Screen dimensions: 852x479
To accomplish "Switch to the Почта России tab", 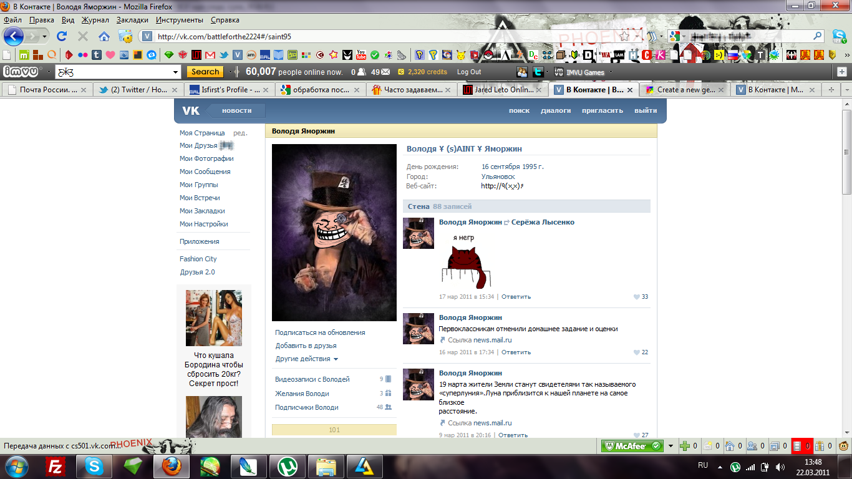I will [x=47, y=90].
